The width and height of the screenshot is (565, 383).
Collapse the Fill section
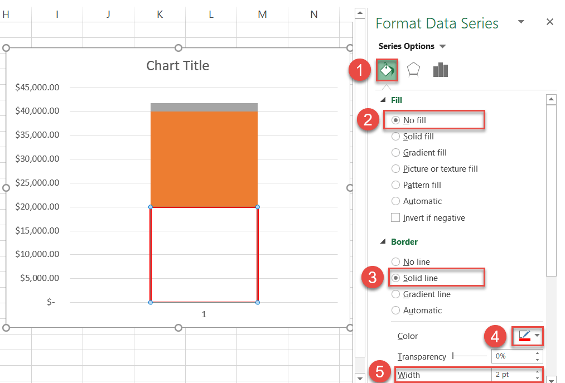(x=383, y=100)
